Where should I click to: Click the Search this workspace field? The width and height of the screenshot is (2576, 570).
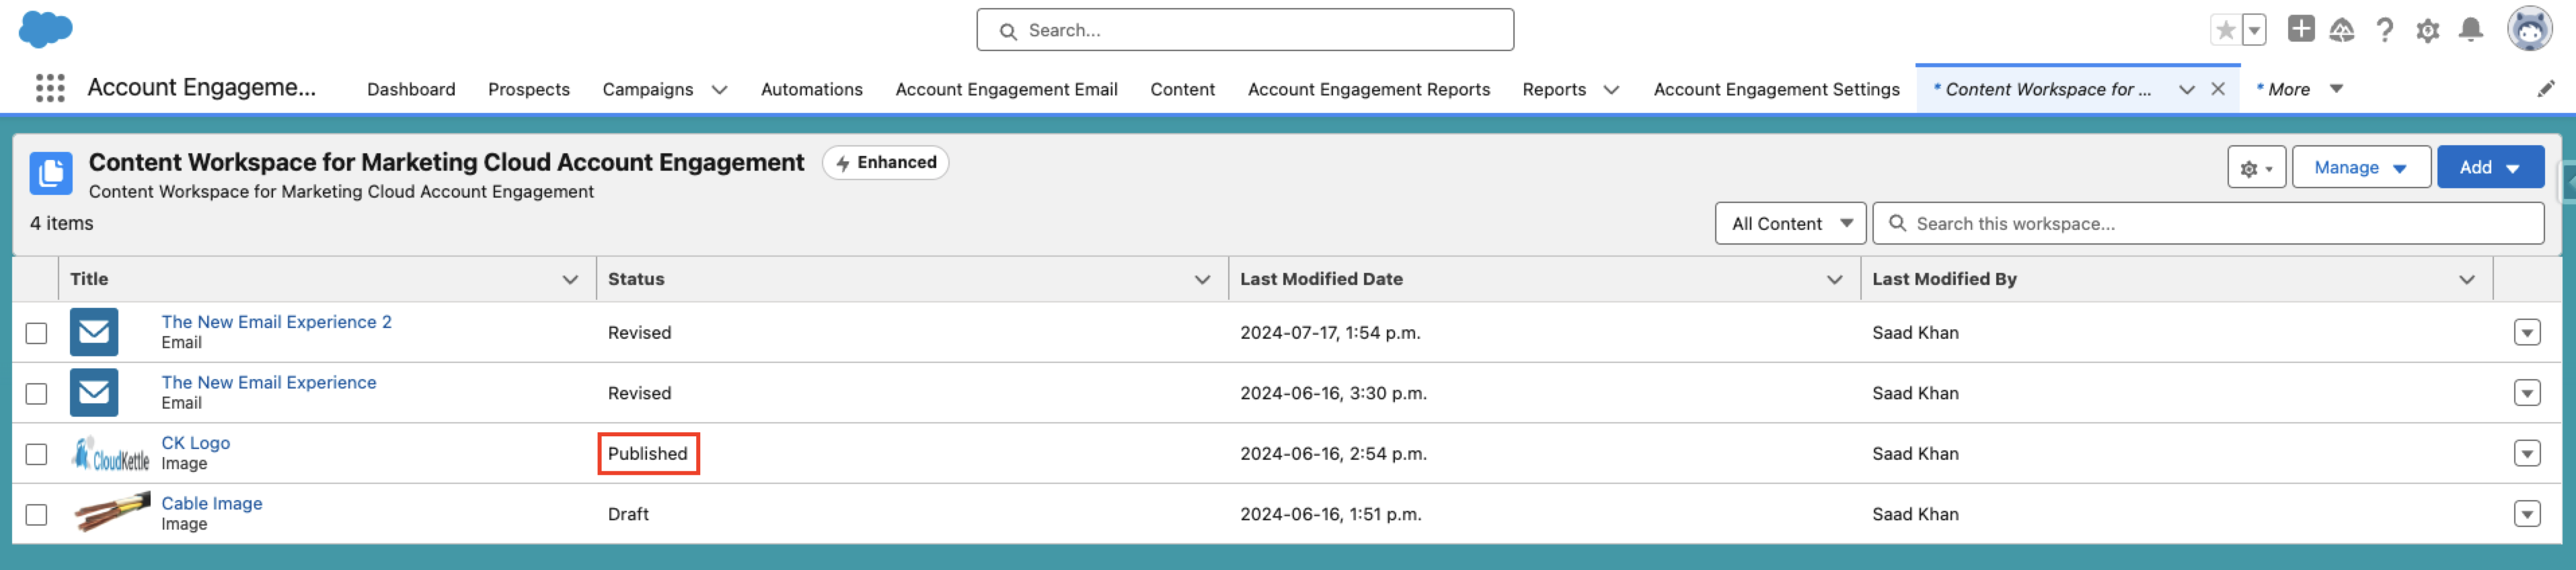click(x=2207, y=223)
